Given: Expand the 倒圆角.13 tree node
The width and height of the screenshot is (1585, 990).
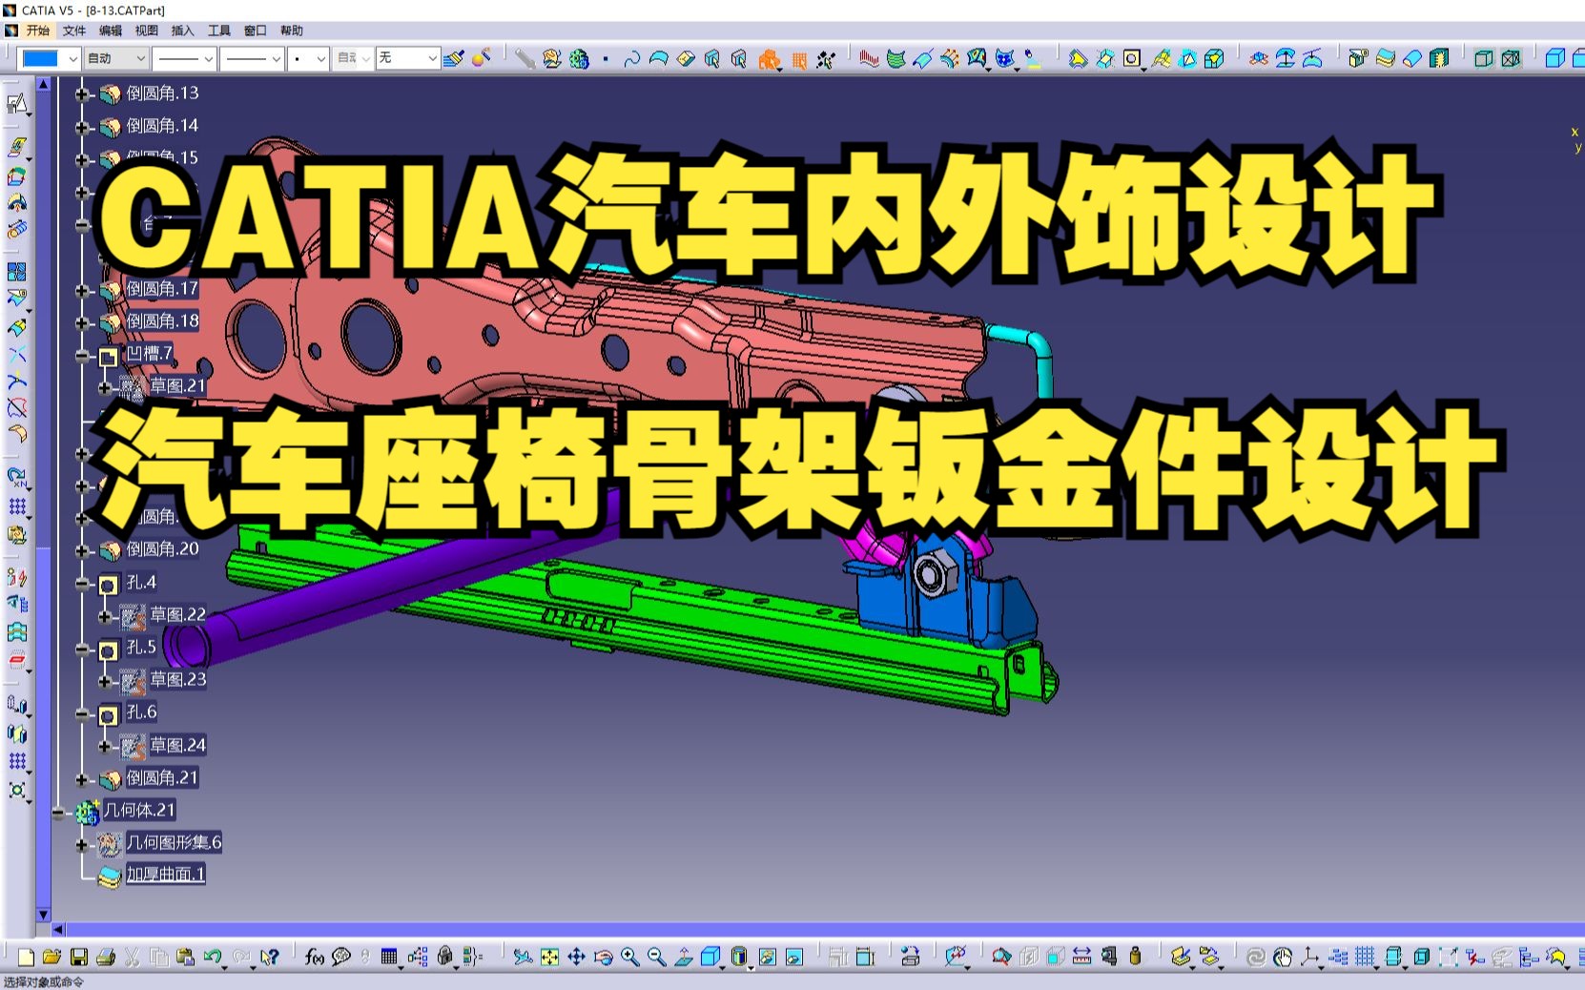Looking at the screenshot, I should coord(82,93).
